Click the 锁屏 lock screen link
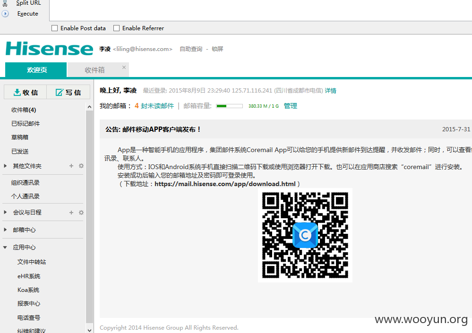This screenshot has width=472, height=333. pyautogui.click(x=217, y=49)
